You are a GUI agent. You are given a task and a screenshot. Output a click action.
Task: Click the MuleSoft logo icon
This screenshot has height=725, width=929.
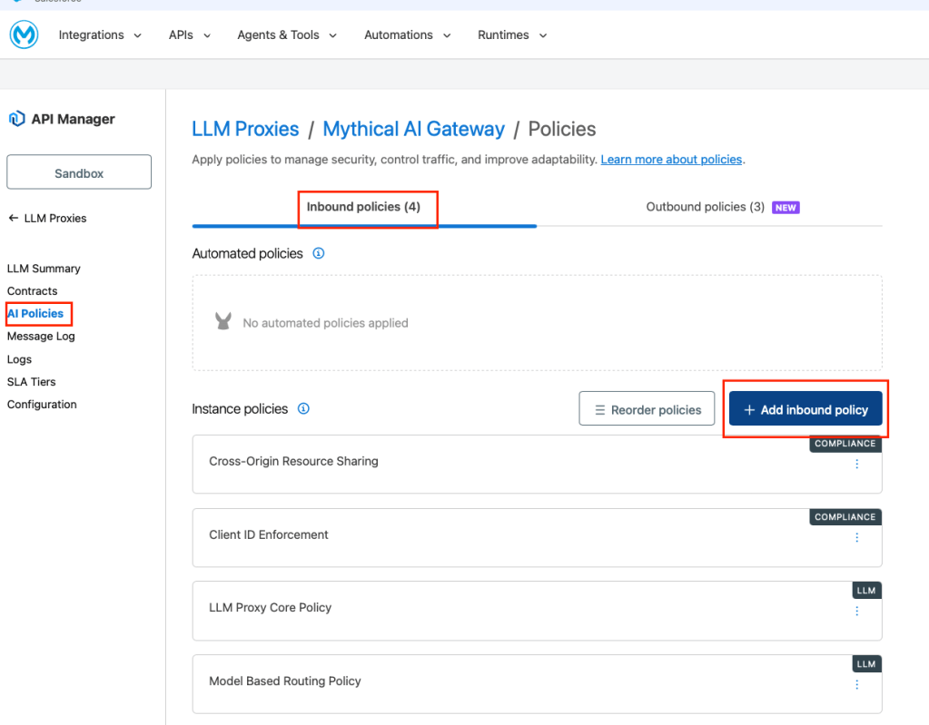coord(24,35)
